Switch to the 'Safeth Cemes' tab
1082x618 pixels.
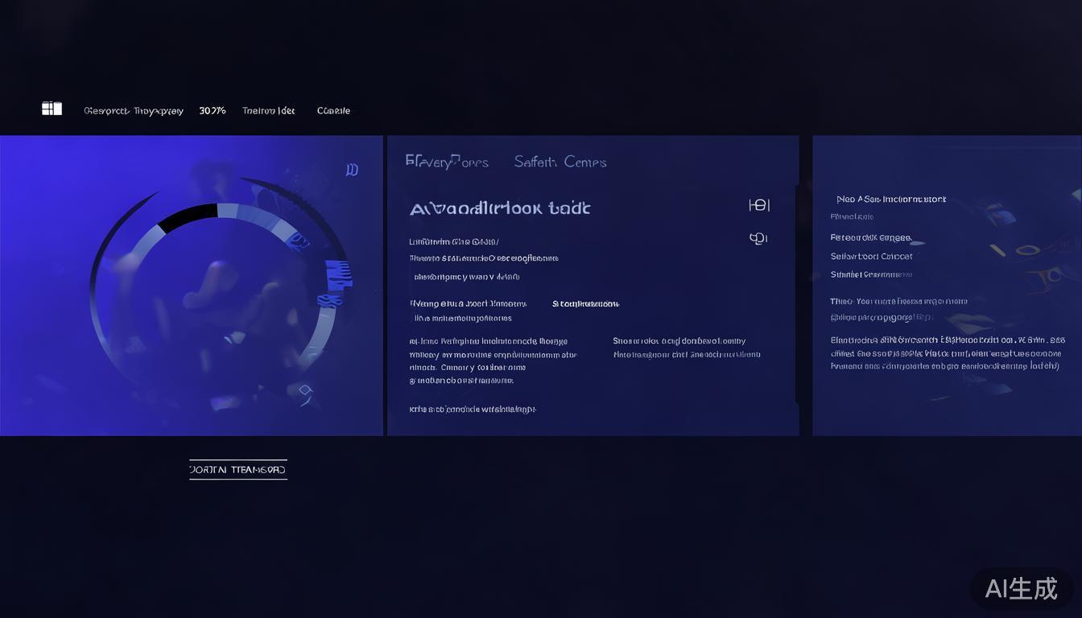tap(560, 162)
